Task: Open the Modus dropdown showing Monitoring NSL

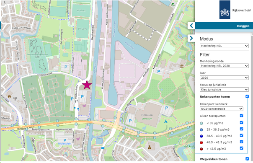Action: (x=224, y=46)
